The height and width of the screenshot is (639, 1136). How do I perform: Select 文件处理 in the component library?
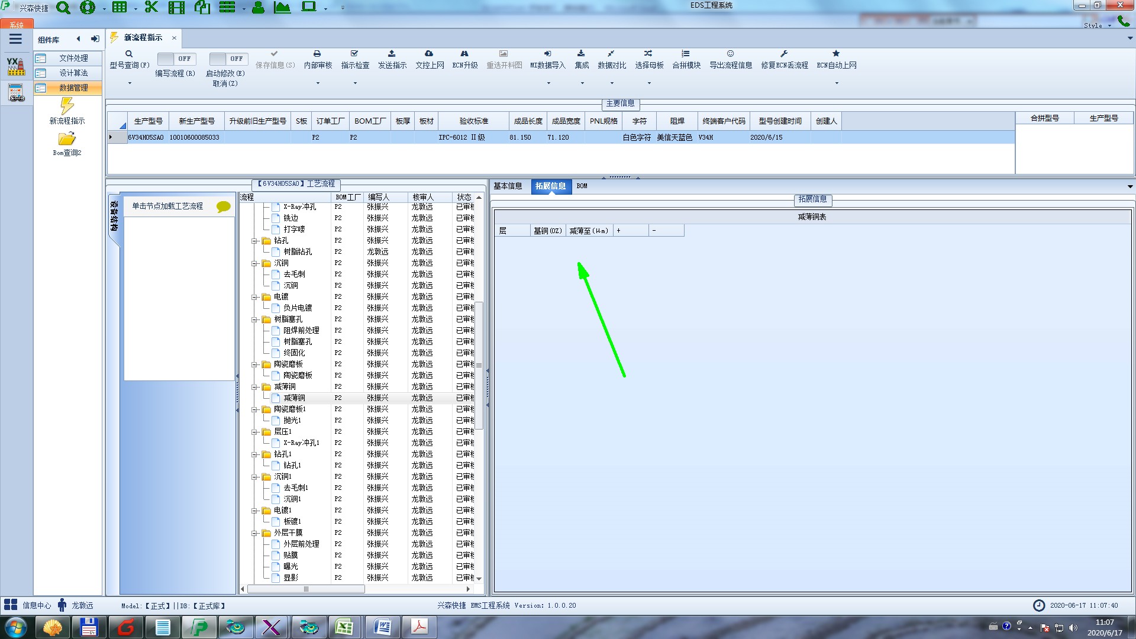73,58
